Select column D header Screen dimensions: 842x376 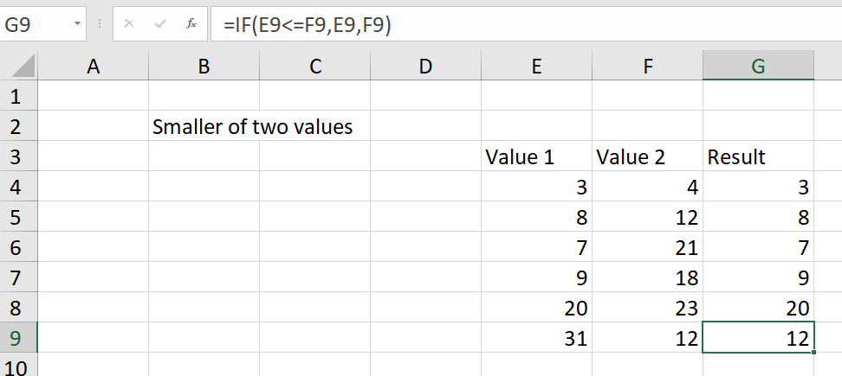426,66
